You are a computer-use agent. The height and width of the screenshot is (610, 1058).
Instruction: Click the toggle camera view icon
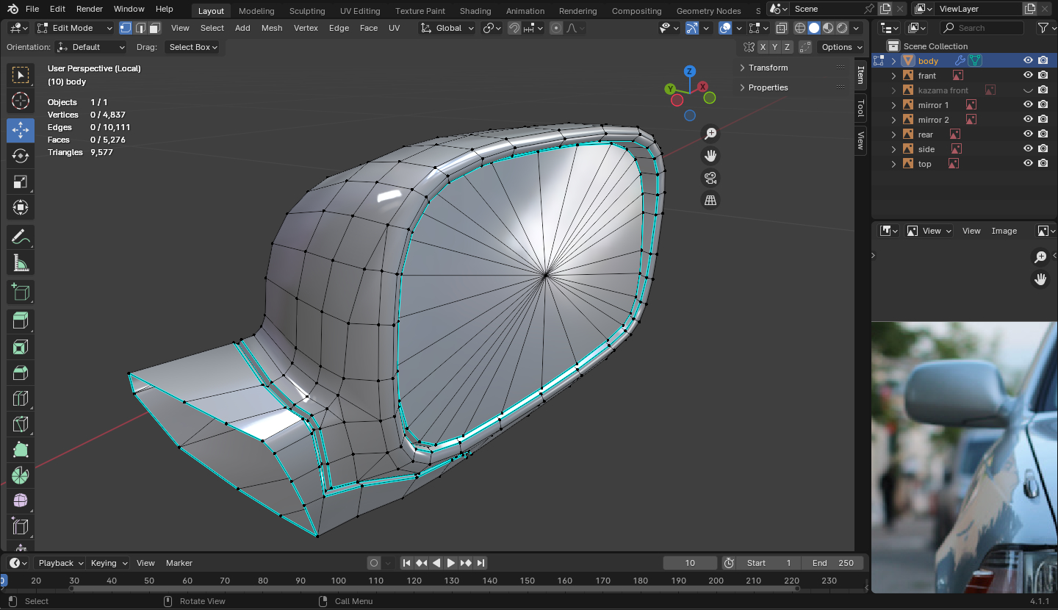pos(710,178)
